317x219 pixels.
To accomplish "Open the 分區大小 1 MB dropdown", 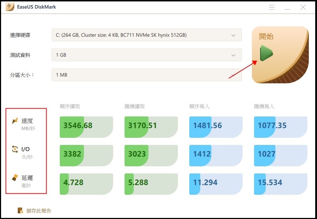I will 233,75.
